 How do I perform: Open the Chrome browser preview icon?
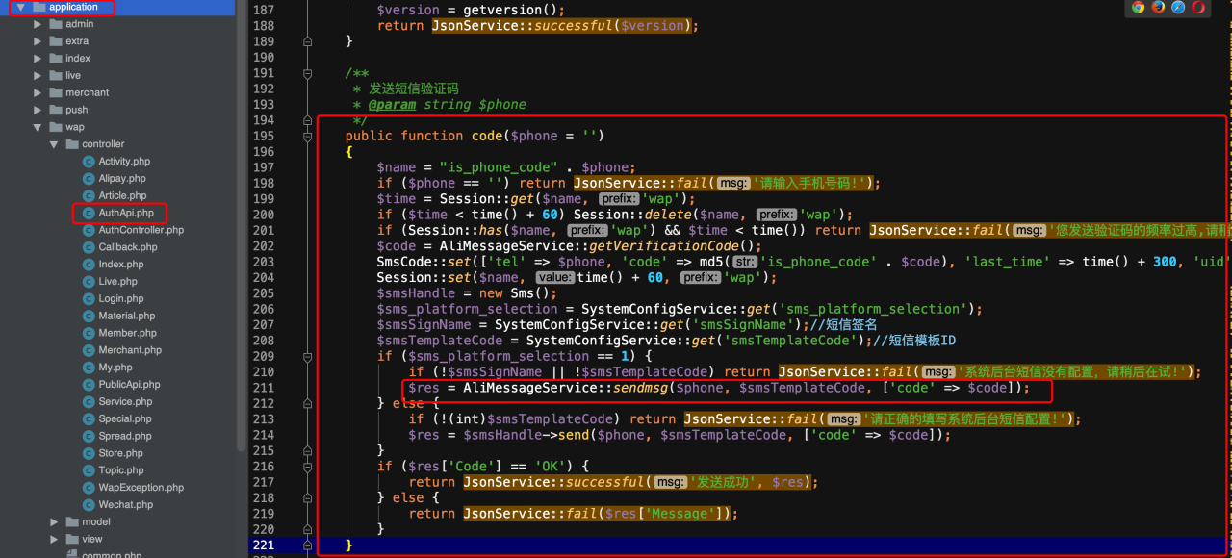tap(1138, 7)
